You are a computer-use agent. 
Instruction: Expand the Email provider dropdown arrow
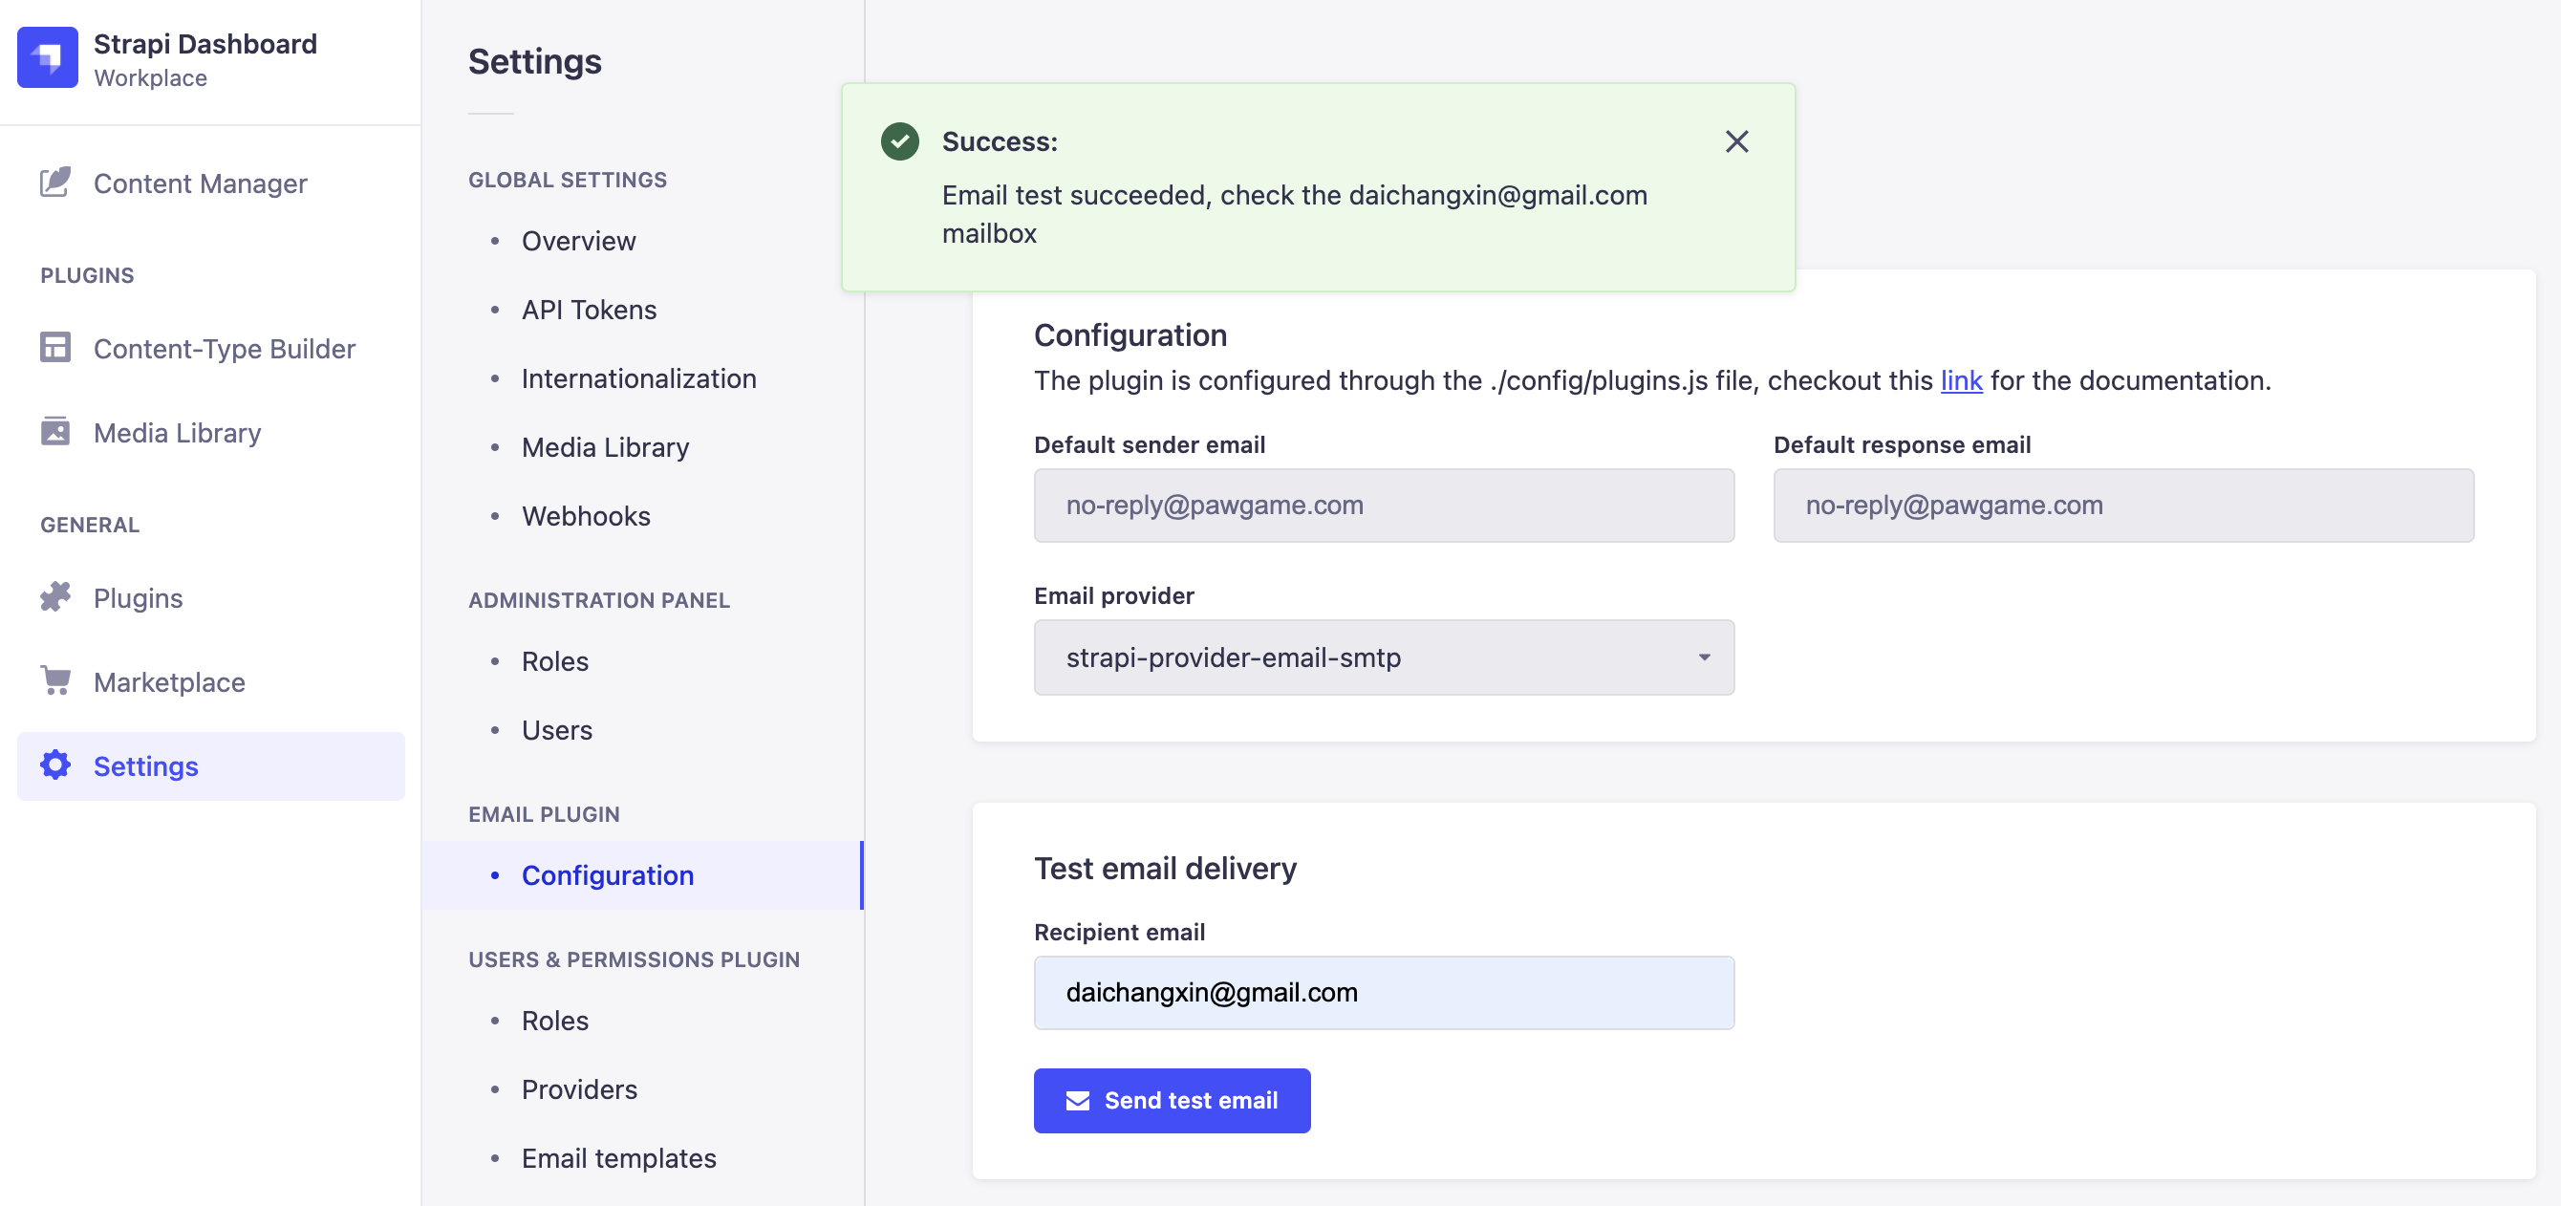1703,657
